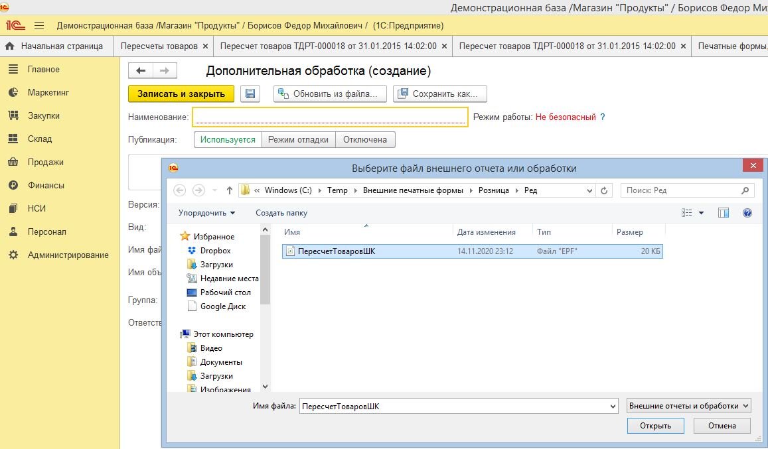Open file dialog help icon

747,212
